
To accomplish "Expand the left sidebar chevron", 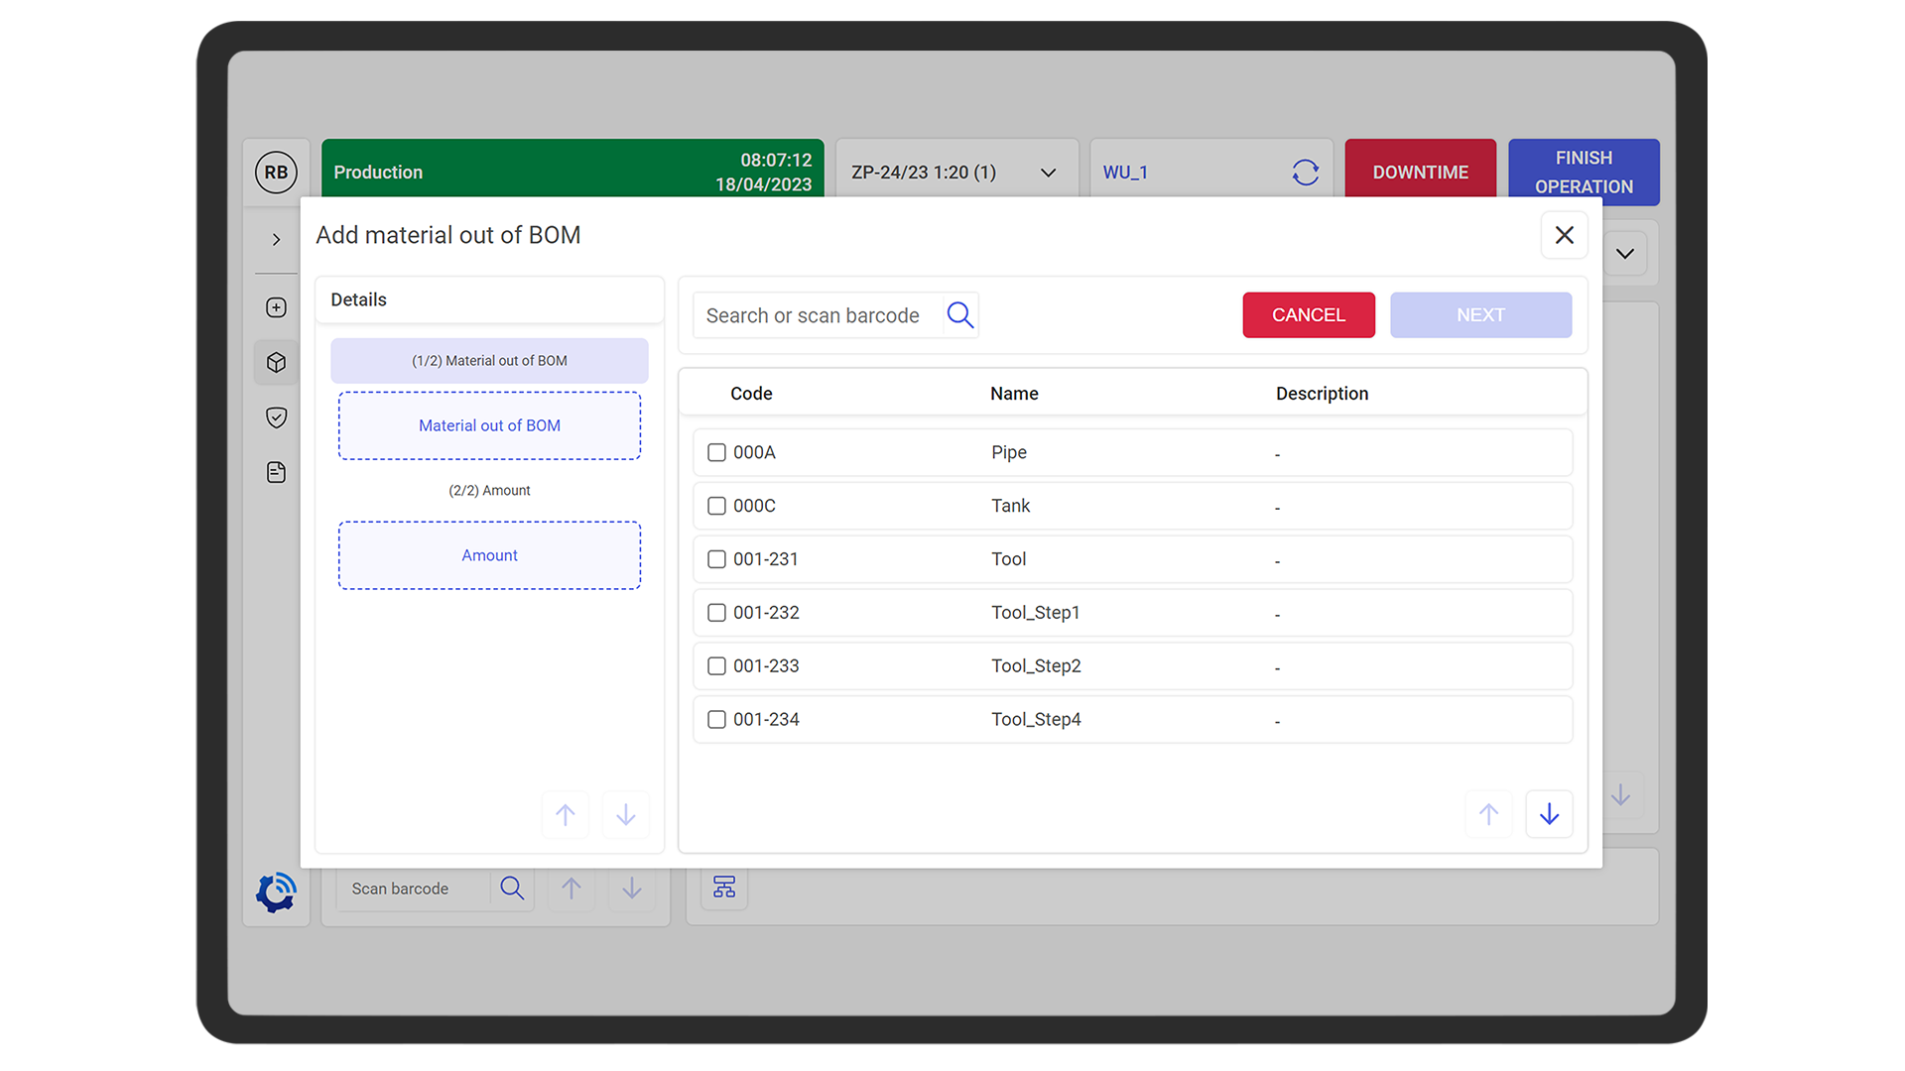I will tap(277, 240).
